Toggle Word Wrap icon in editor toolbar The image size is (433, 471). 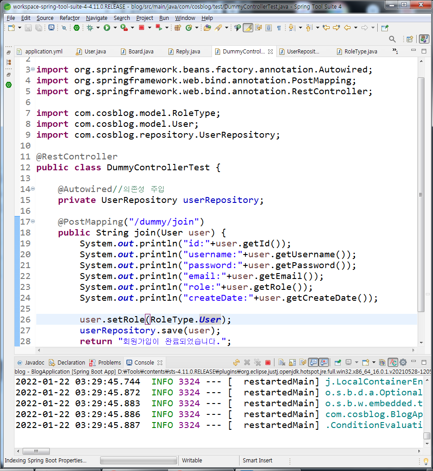coord(259,28)
